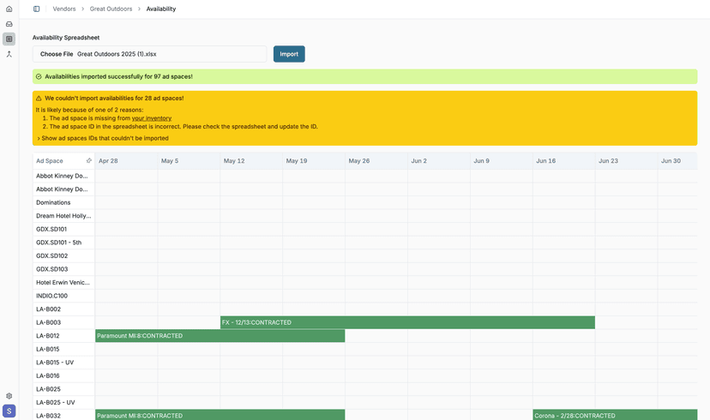Click the Choose File button

[57, 54]
